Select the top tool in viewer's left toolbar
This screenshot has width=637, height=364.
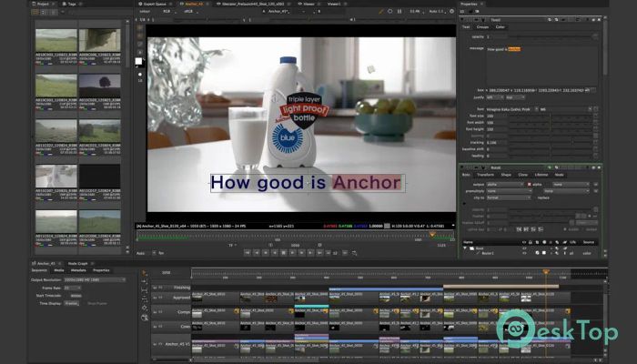[x=140, y=28]
